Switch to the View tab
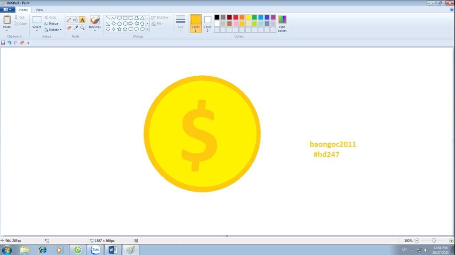The width and height of the screenshot is (455, 255). coord(39,10)
